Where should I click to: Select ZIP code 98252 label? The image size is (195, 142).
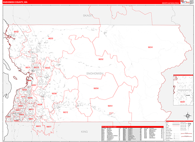101,59
